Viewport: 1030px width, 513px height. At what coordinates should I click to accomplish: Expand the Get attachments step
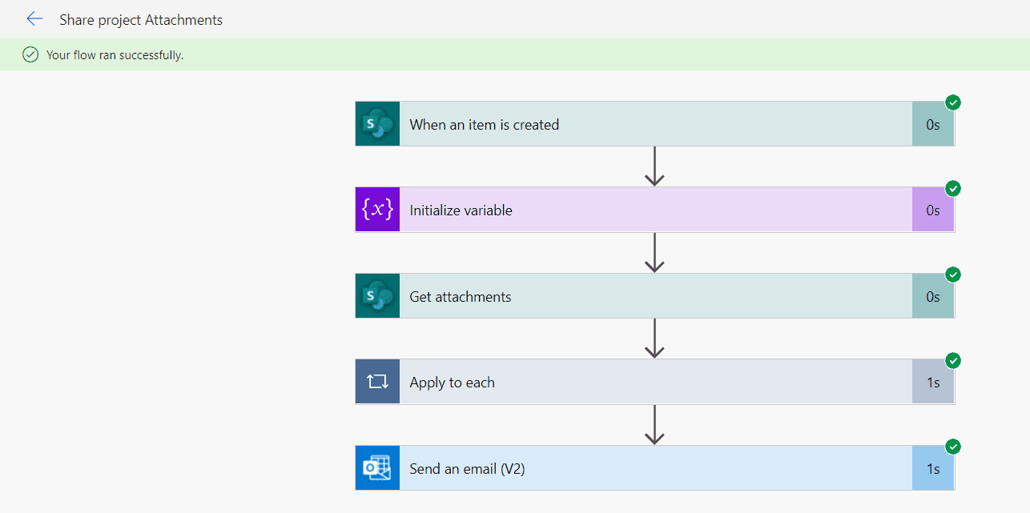tap(641, 295)
